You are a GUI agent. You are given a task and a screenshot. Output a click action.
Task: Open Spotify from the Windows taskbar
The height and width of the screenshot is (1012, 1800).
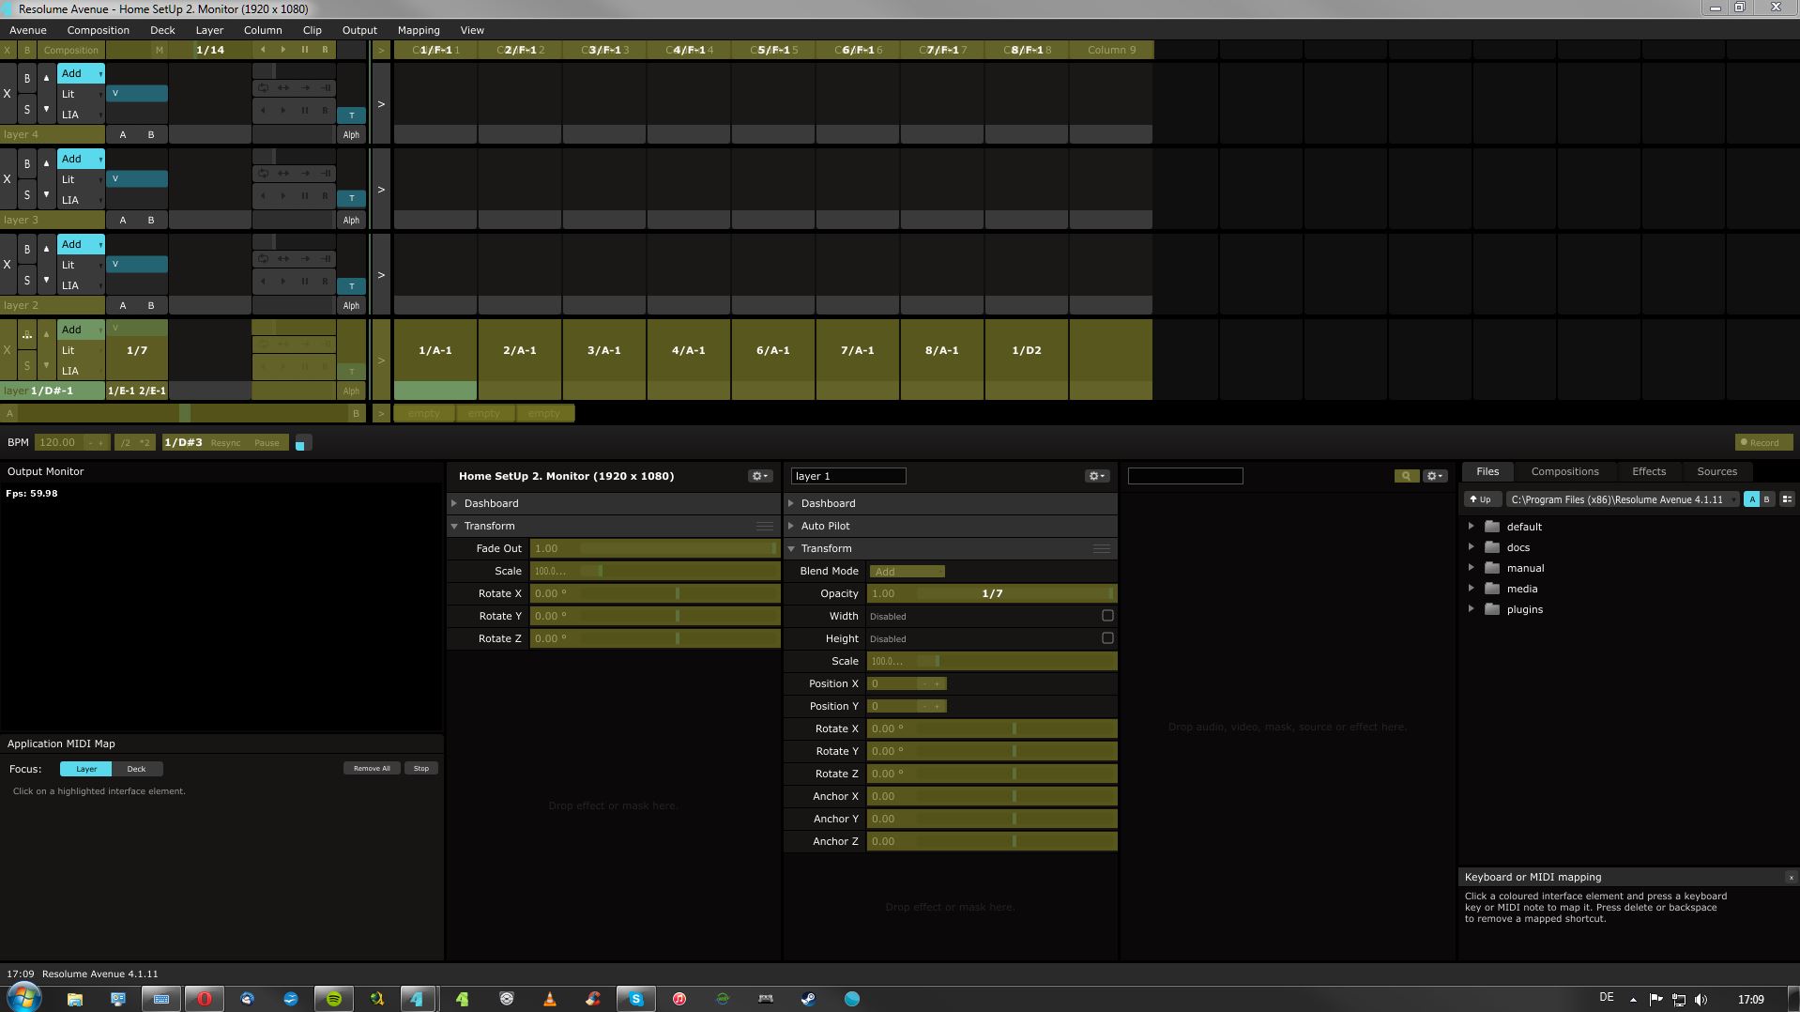[x=333, y=999]
